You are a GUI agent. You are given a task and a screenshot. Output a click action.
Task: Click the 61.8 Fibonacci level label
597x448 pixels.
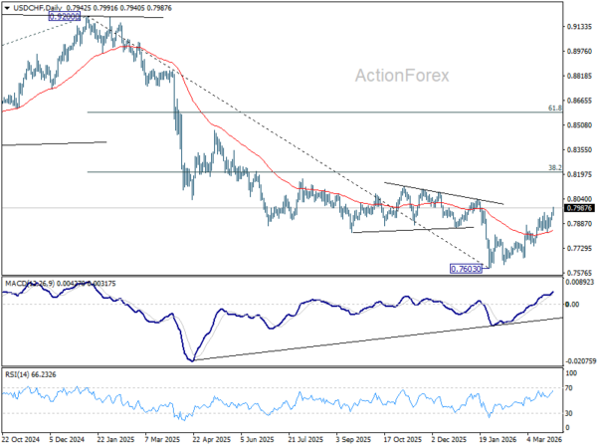pyautogui.click(x=555, y=109)
